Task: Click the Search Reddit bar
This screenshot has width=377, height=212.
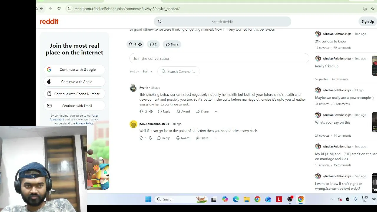Action: pyautogui.click(x=222, y=21)
